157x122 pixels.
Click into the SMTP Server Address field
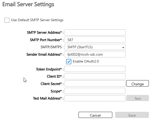pos(95,32)
